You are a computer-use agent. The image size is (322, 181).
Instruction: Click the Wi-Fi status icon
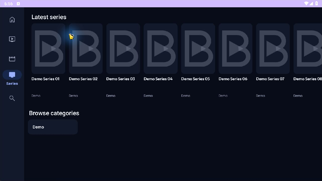click(x=306, y=4)
